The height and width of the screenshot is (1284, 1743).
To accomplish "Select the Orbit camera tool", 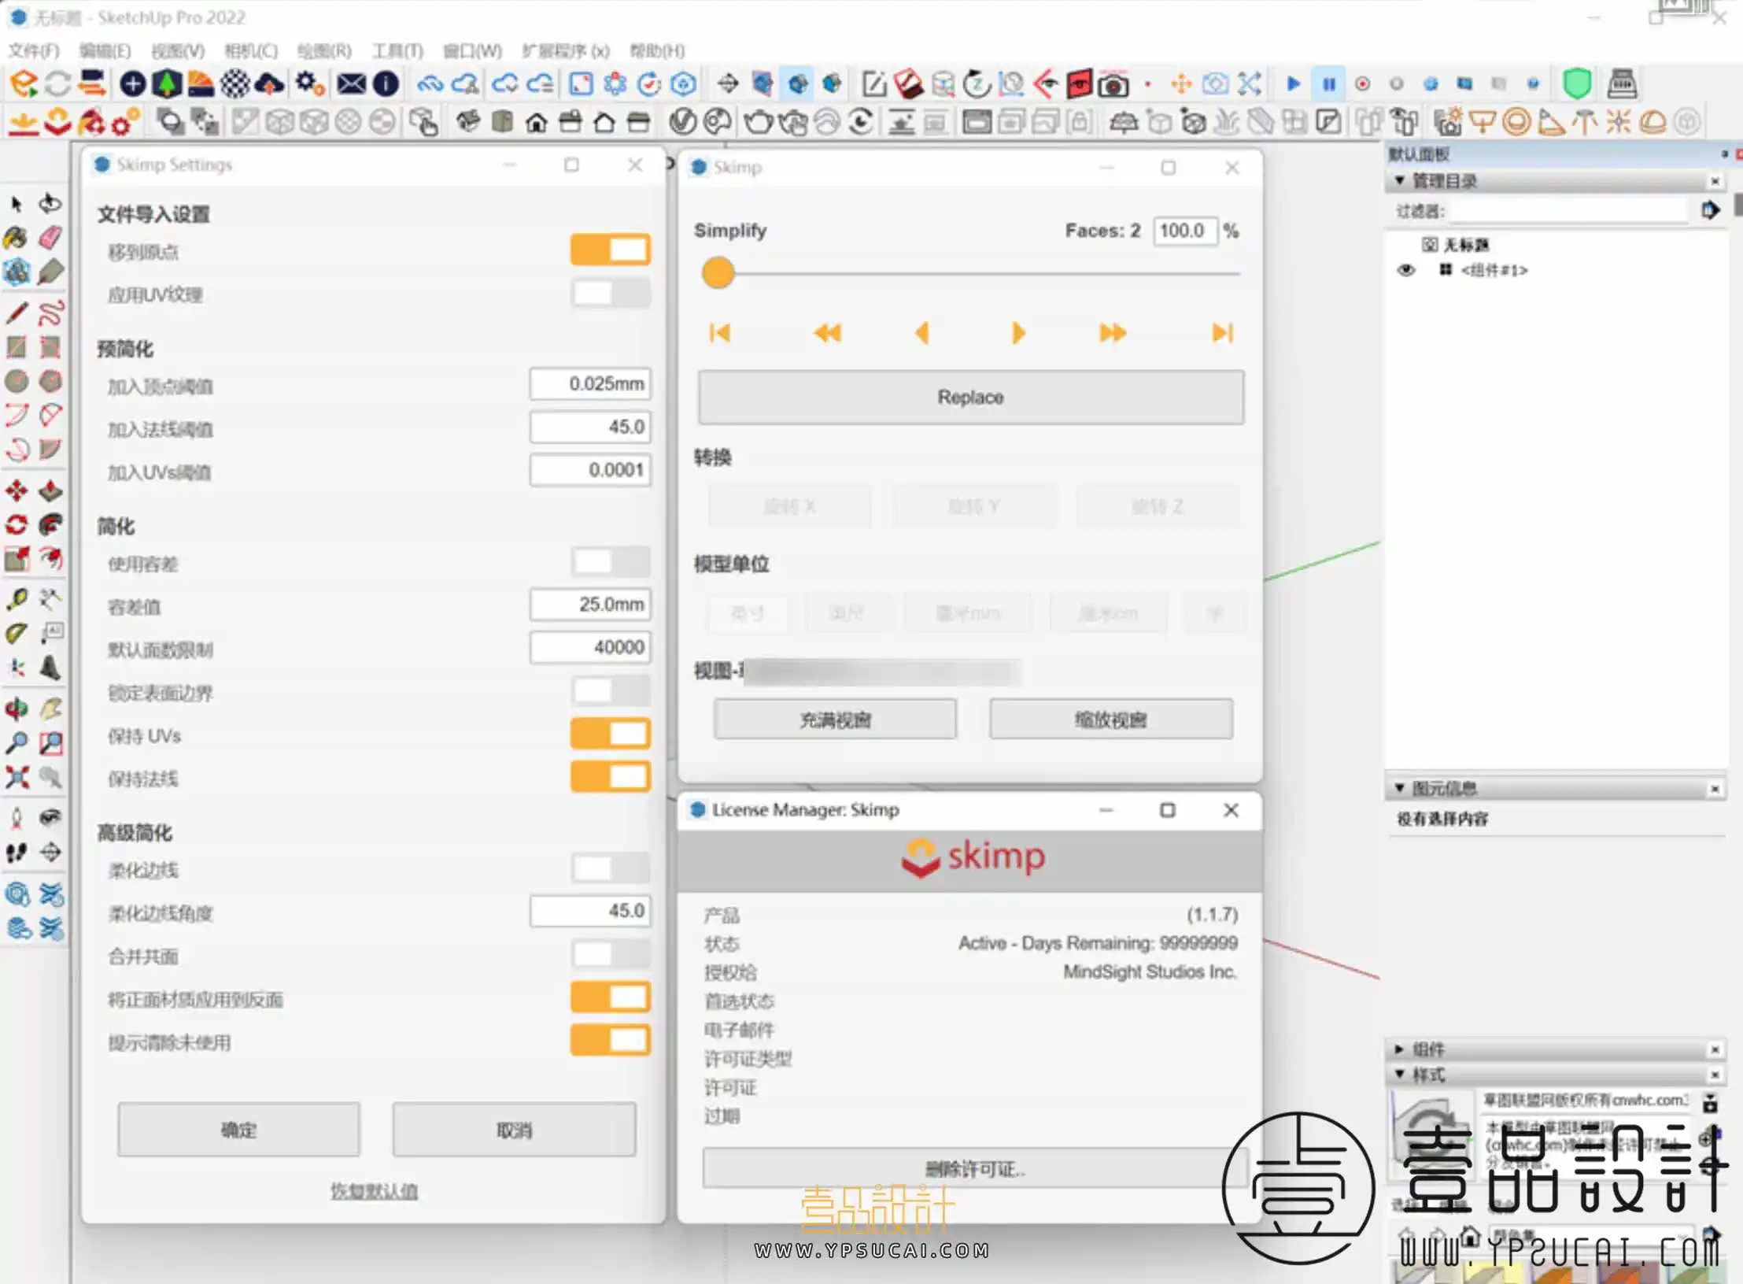I will point(16,709).
